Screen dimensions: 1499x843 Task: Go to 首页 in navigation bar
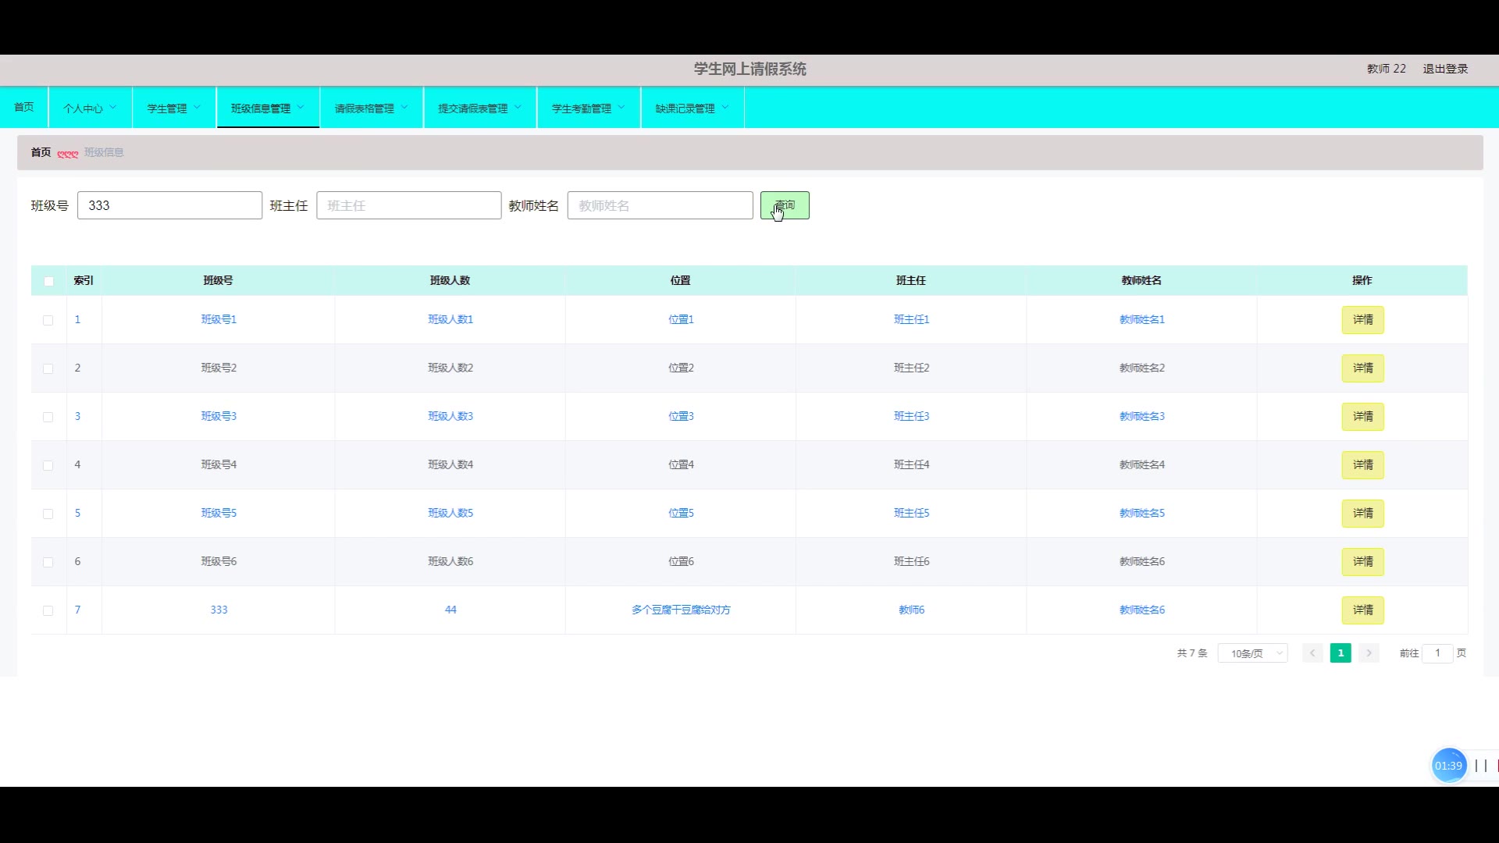[24, 107]
